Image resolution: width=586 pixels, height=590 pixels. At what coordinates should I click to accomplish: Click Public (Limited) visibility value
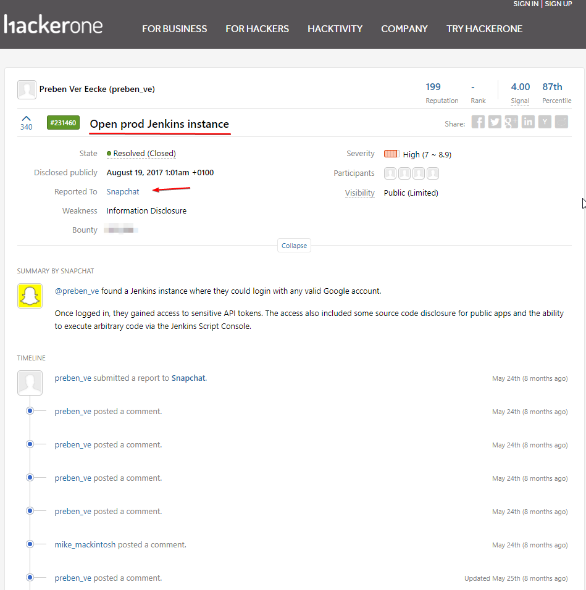[x=411, y=193]
